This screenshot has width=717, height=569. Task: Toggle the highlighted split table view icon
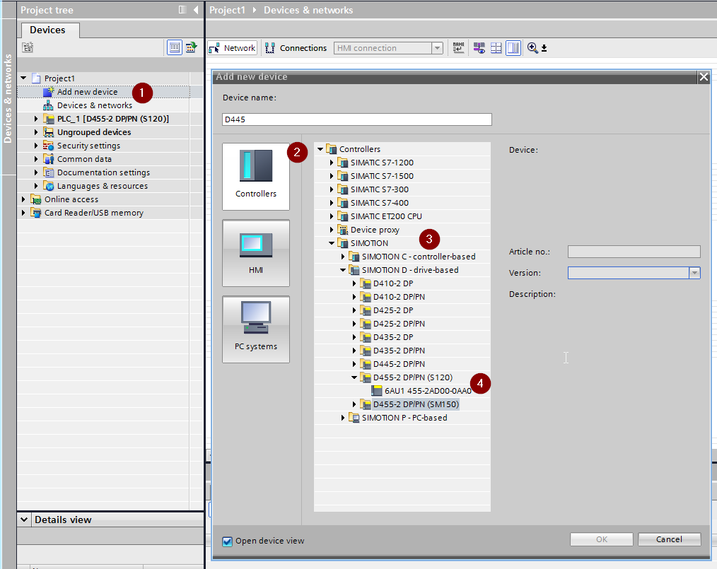point(513,47)
